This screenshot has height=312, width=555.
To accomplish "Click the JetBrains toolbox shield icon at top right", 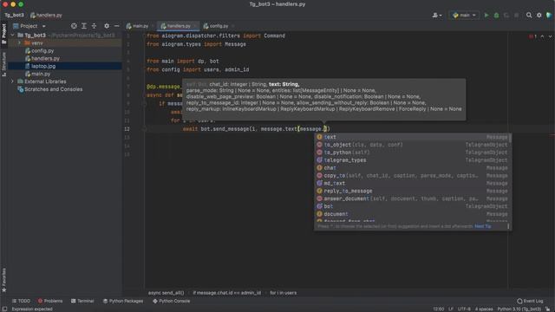I will (549, 16).
